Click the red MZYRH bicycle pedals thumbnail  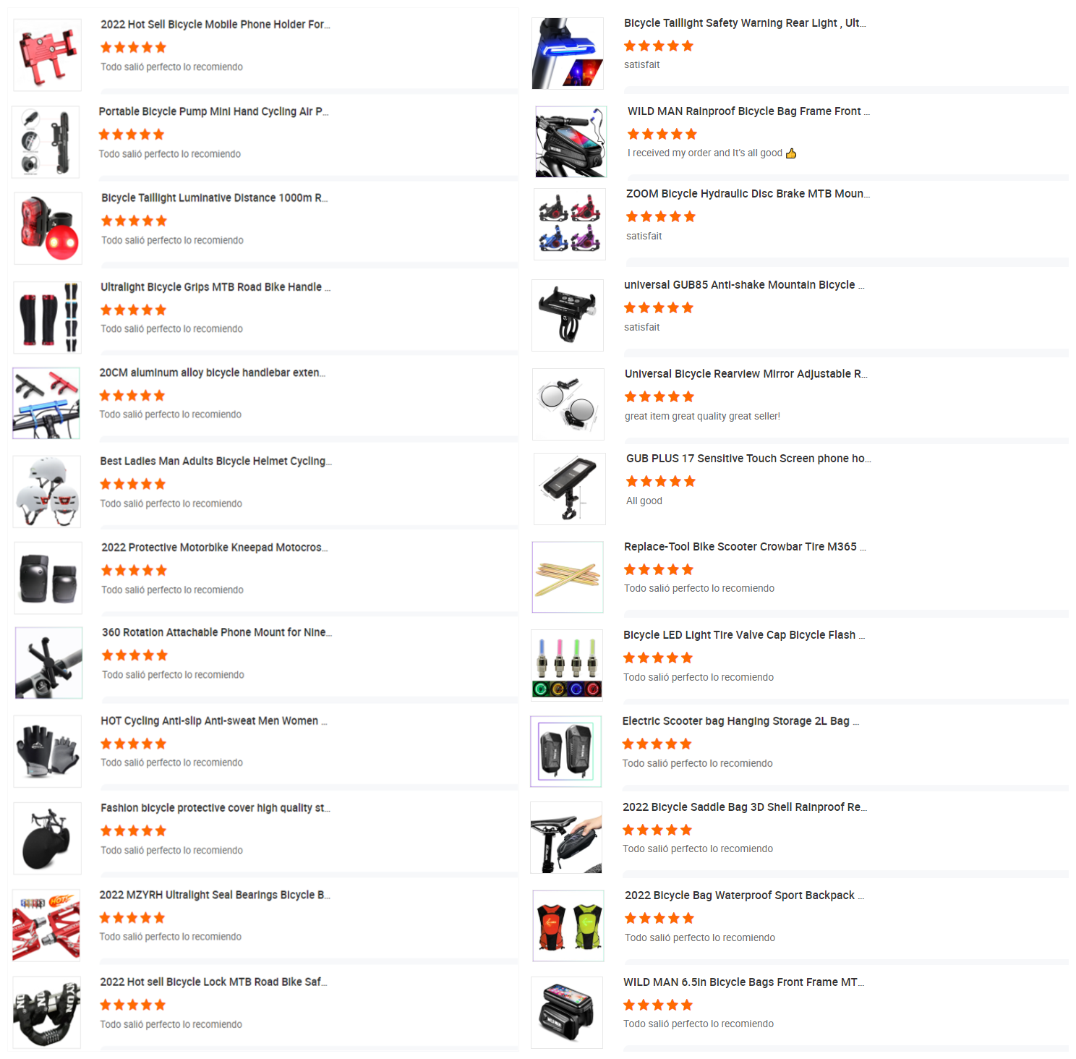pos(46,925)
